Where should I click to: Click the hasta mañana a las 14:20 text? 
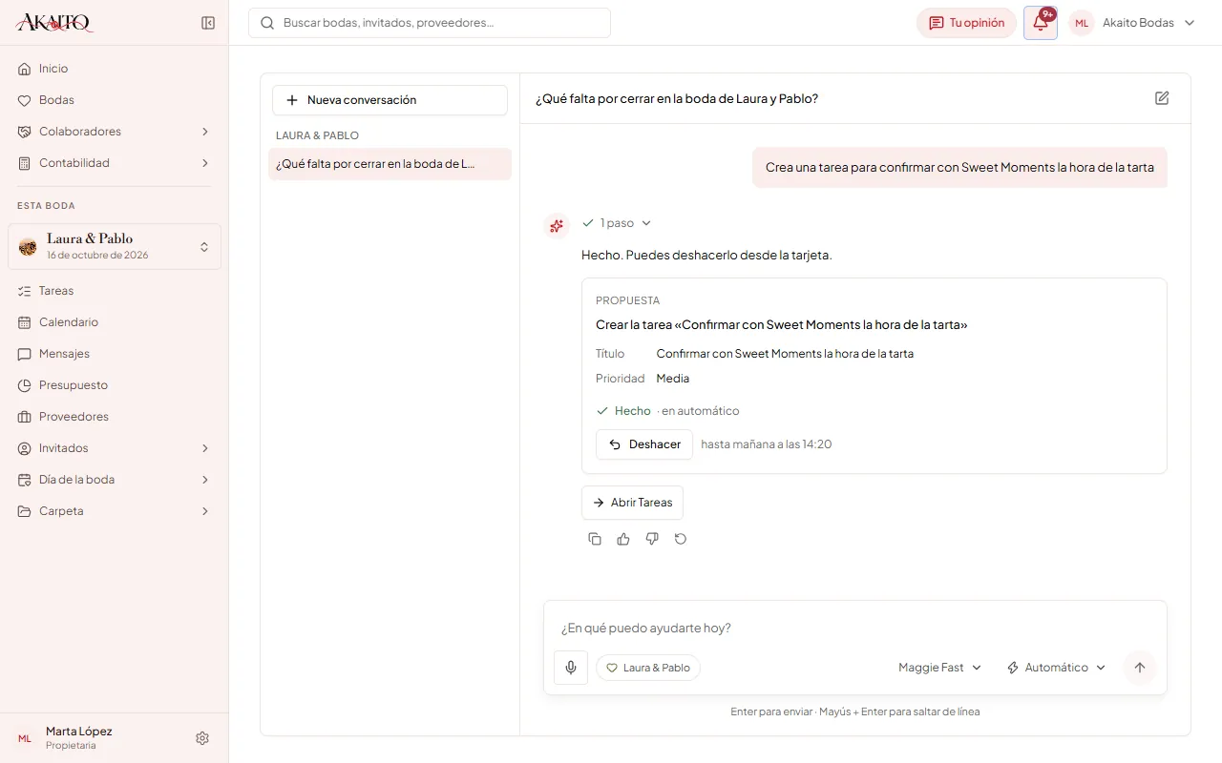(x=767, y=444)
